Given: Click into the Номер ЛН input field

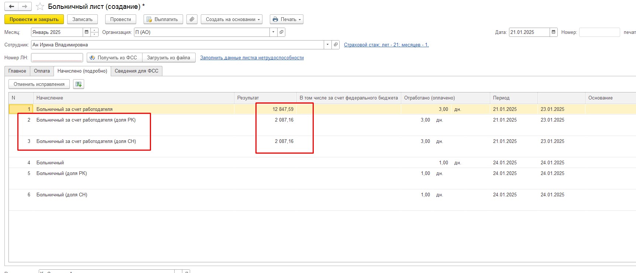Looking at the screenshot, I should click(57, 57).
